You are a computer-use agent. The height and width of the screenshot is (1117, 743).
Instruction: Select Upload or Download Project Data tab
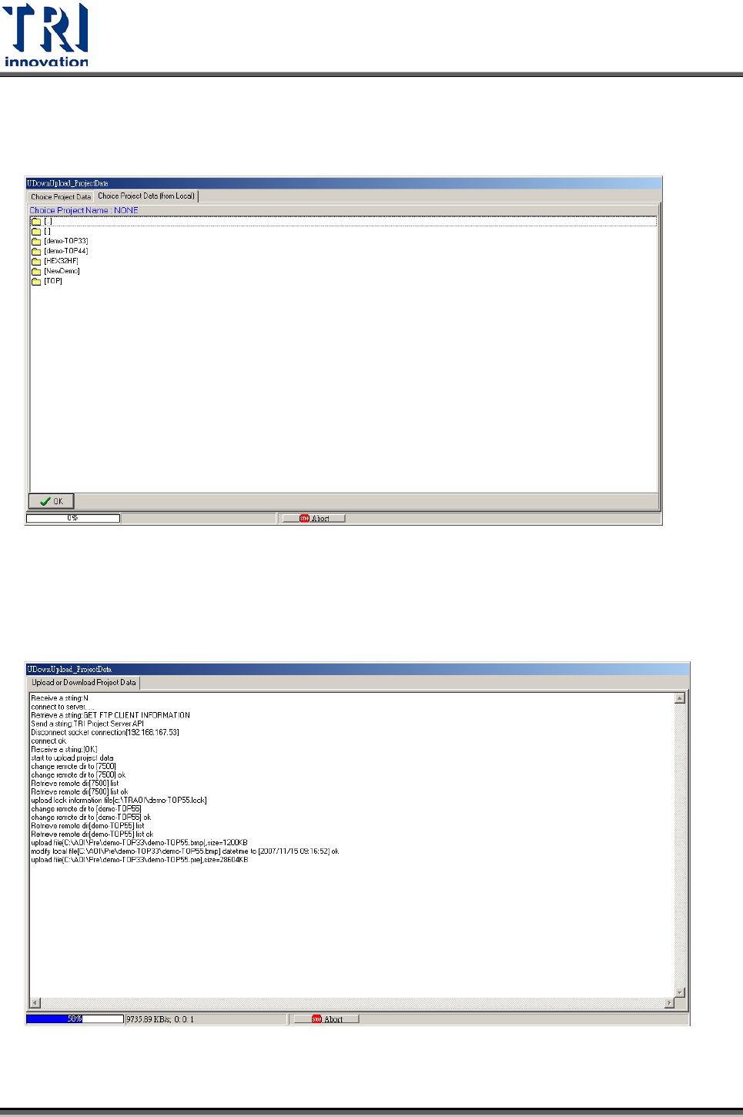(84, 682)
